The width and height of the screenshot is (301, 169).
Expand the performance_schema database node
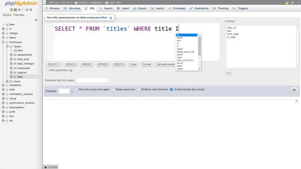tap(3, 103)
